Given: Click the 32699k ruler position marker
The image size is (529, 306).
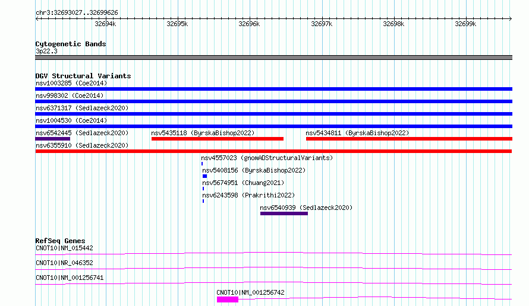Looking at the screenshot, I should 465,24.
